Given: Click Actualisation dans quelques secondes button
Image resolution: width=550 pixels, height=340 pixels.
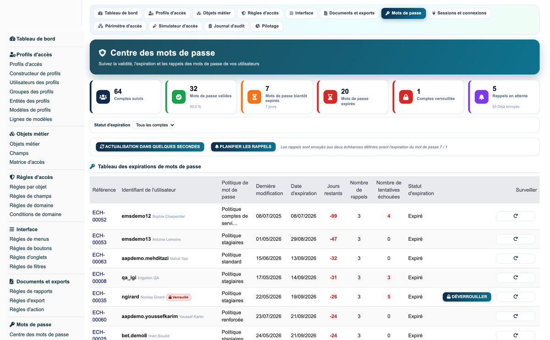Looking at the screenshot, I should click(150, 147).
